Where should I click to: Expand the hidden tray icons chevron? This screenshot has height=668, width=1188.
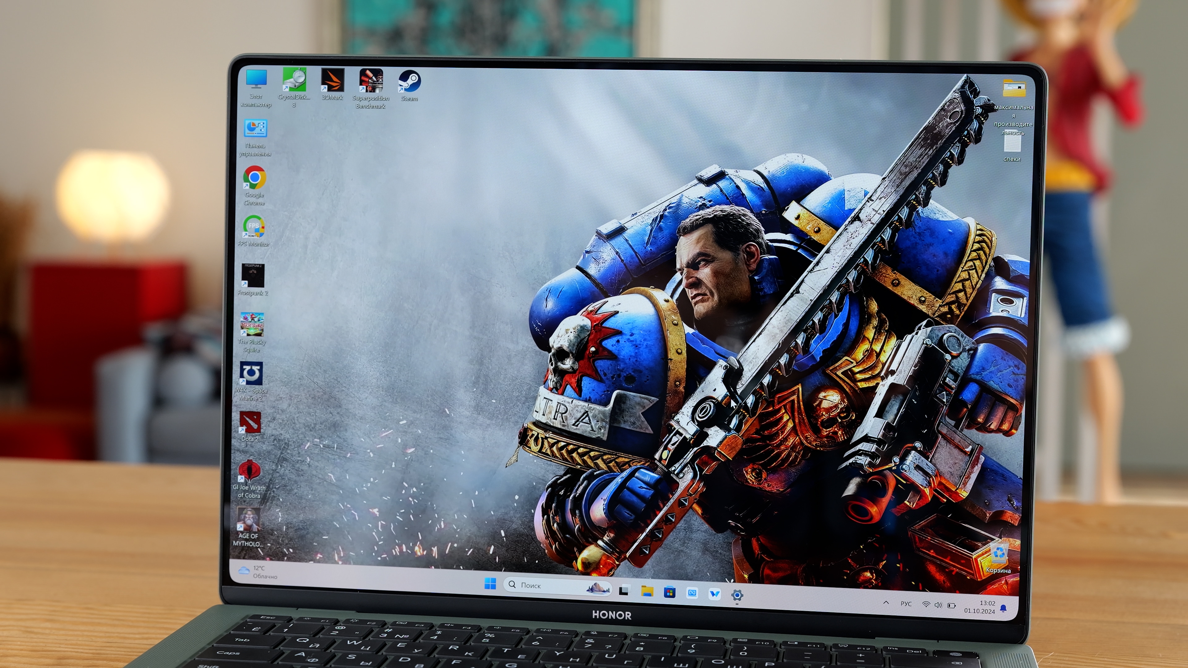pos(886,603)
